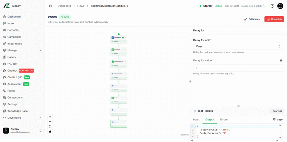Click the fit view canvas control
Image resolution: width=287 pixels, height=142 pixels.
coord(50,127)
